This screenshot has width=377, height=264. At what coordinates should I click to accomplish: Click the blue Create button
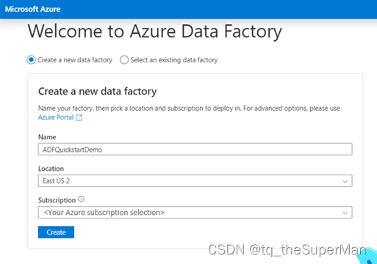tap(56, 232)
